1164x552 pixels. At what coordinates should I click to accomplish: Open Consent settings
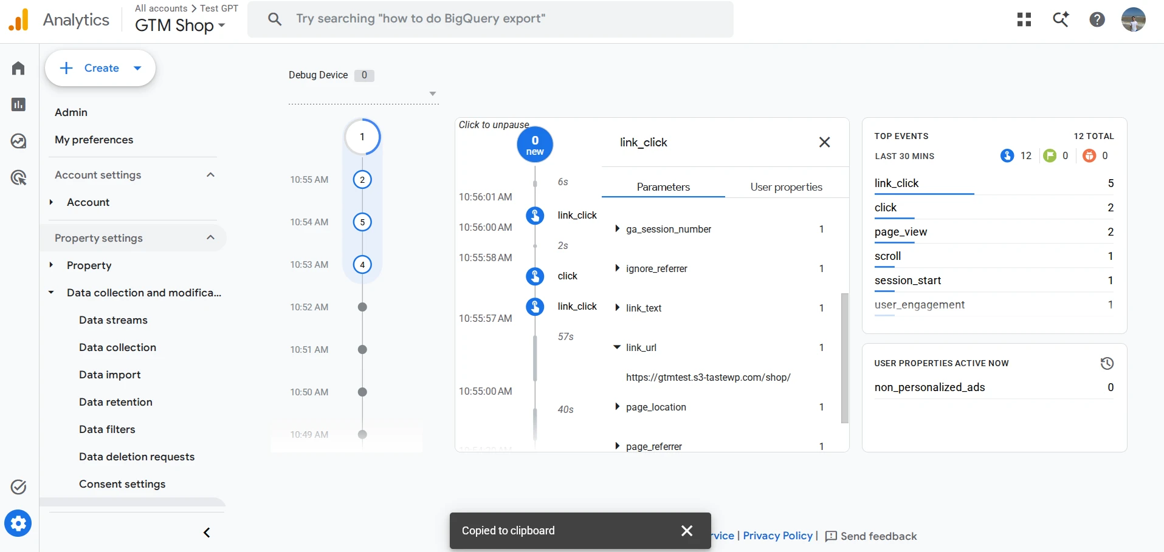[122, 484]
